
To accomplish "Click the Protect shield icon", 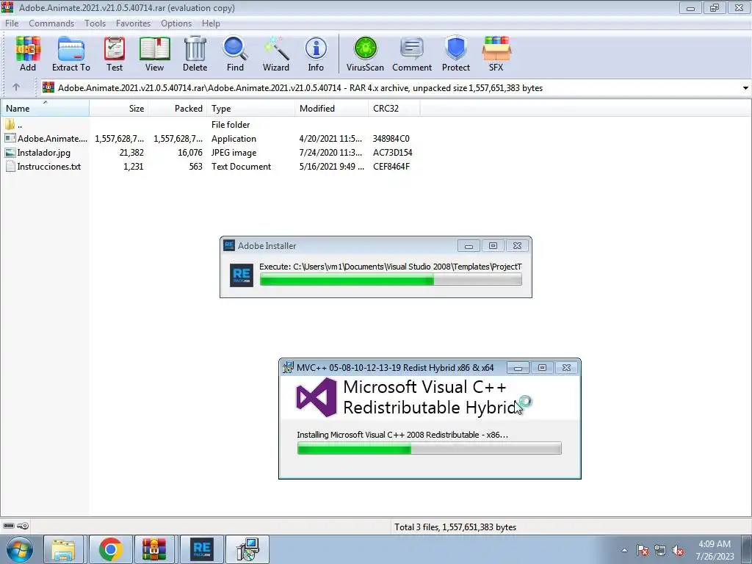I will (455, 54).
